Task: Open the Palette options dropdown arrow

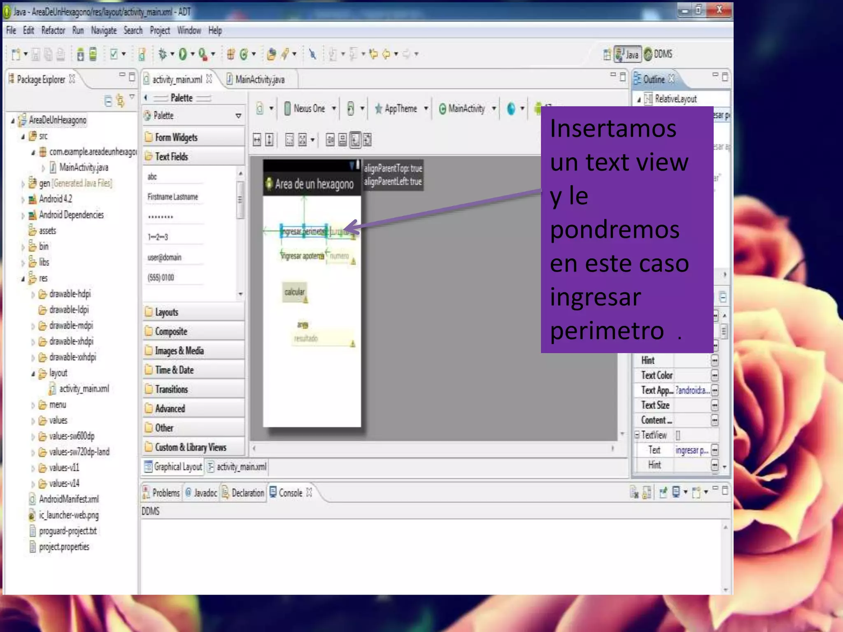Action: (238, 116)
